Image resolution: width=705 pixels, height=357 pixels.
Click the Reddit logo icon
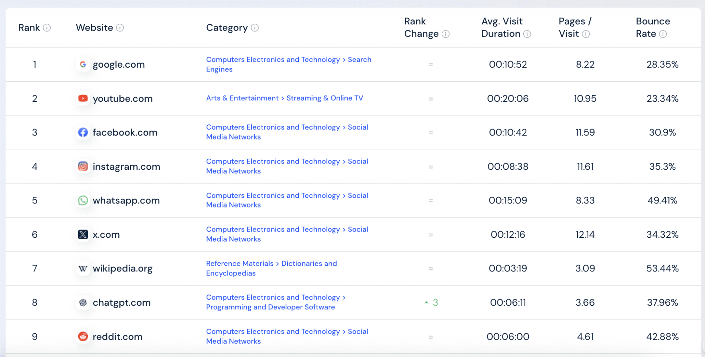[x=83, y=336]
